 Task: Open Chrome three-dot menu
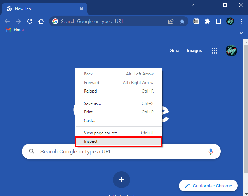[242, 21]
